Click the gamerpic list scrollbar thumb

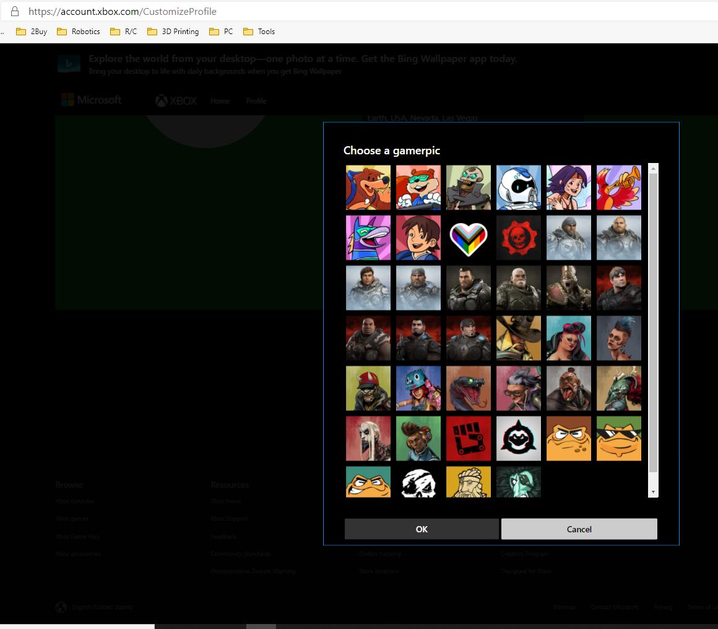[x=654, y=322]
